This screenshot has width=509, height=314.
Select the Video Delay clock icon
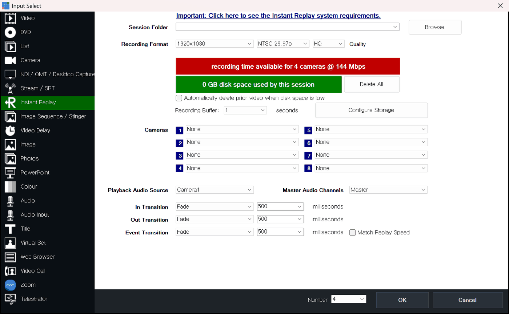coord(10,130)
